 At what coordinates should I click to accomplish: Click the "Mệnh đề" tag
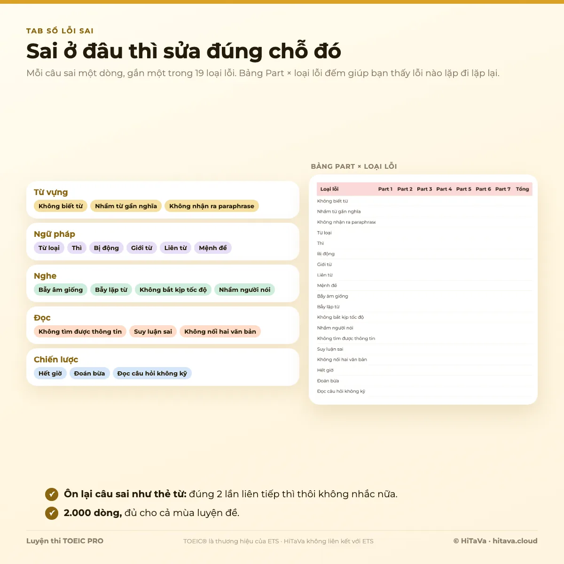pos(213,248)
